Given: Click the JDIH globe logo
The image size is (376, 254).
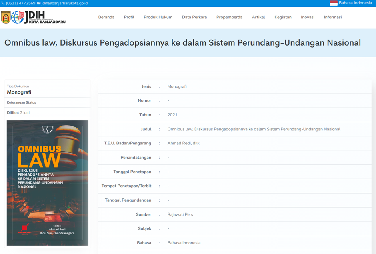Looking at the screenshot, I should (17, 17).
